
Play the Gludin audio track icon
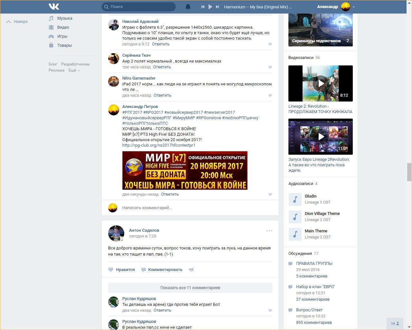point(295,199)
